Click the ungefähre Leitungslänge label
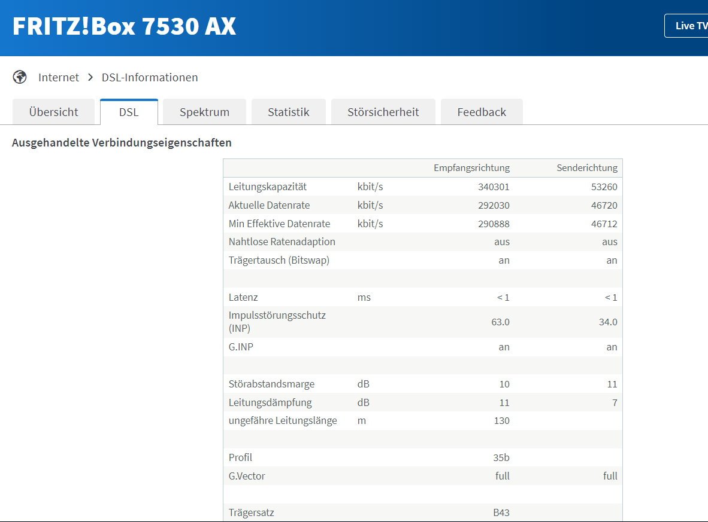708x522 pixels. 283,420
